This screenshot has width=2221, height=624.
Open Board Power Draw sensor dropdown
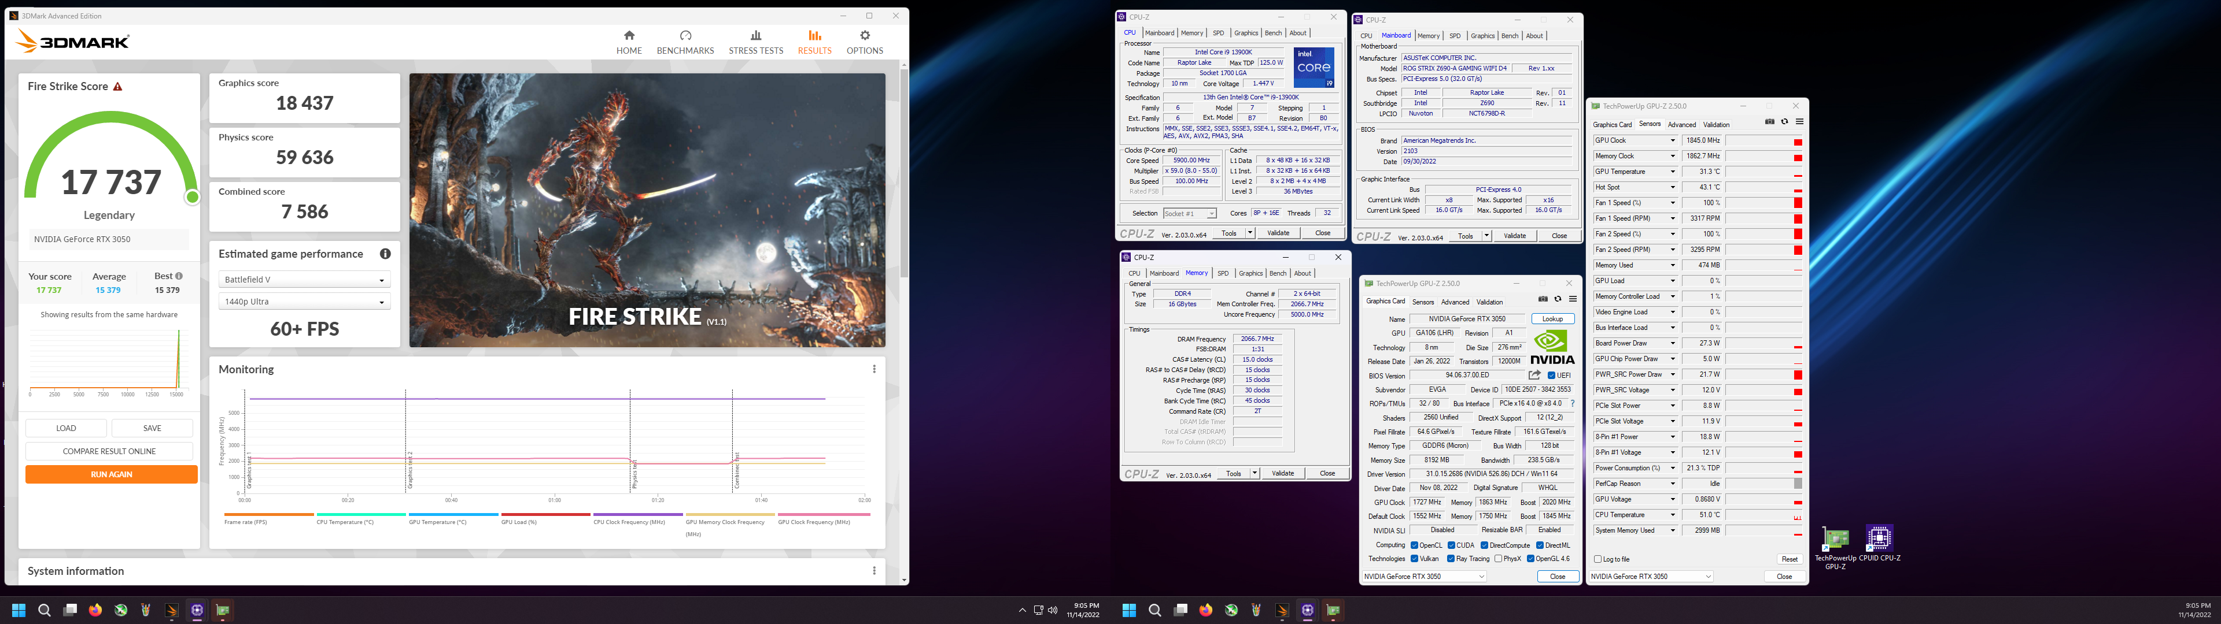click(1673, 343)
